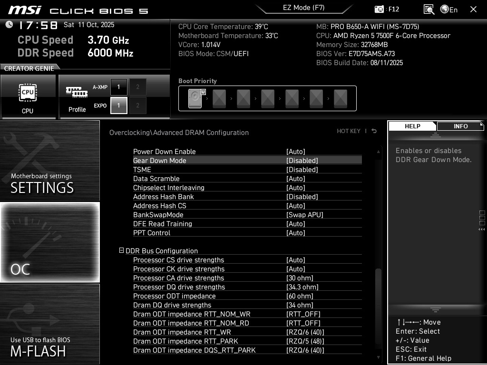Click the CREATOR GENIE tab label

[29, 68]
